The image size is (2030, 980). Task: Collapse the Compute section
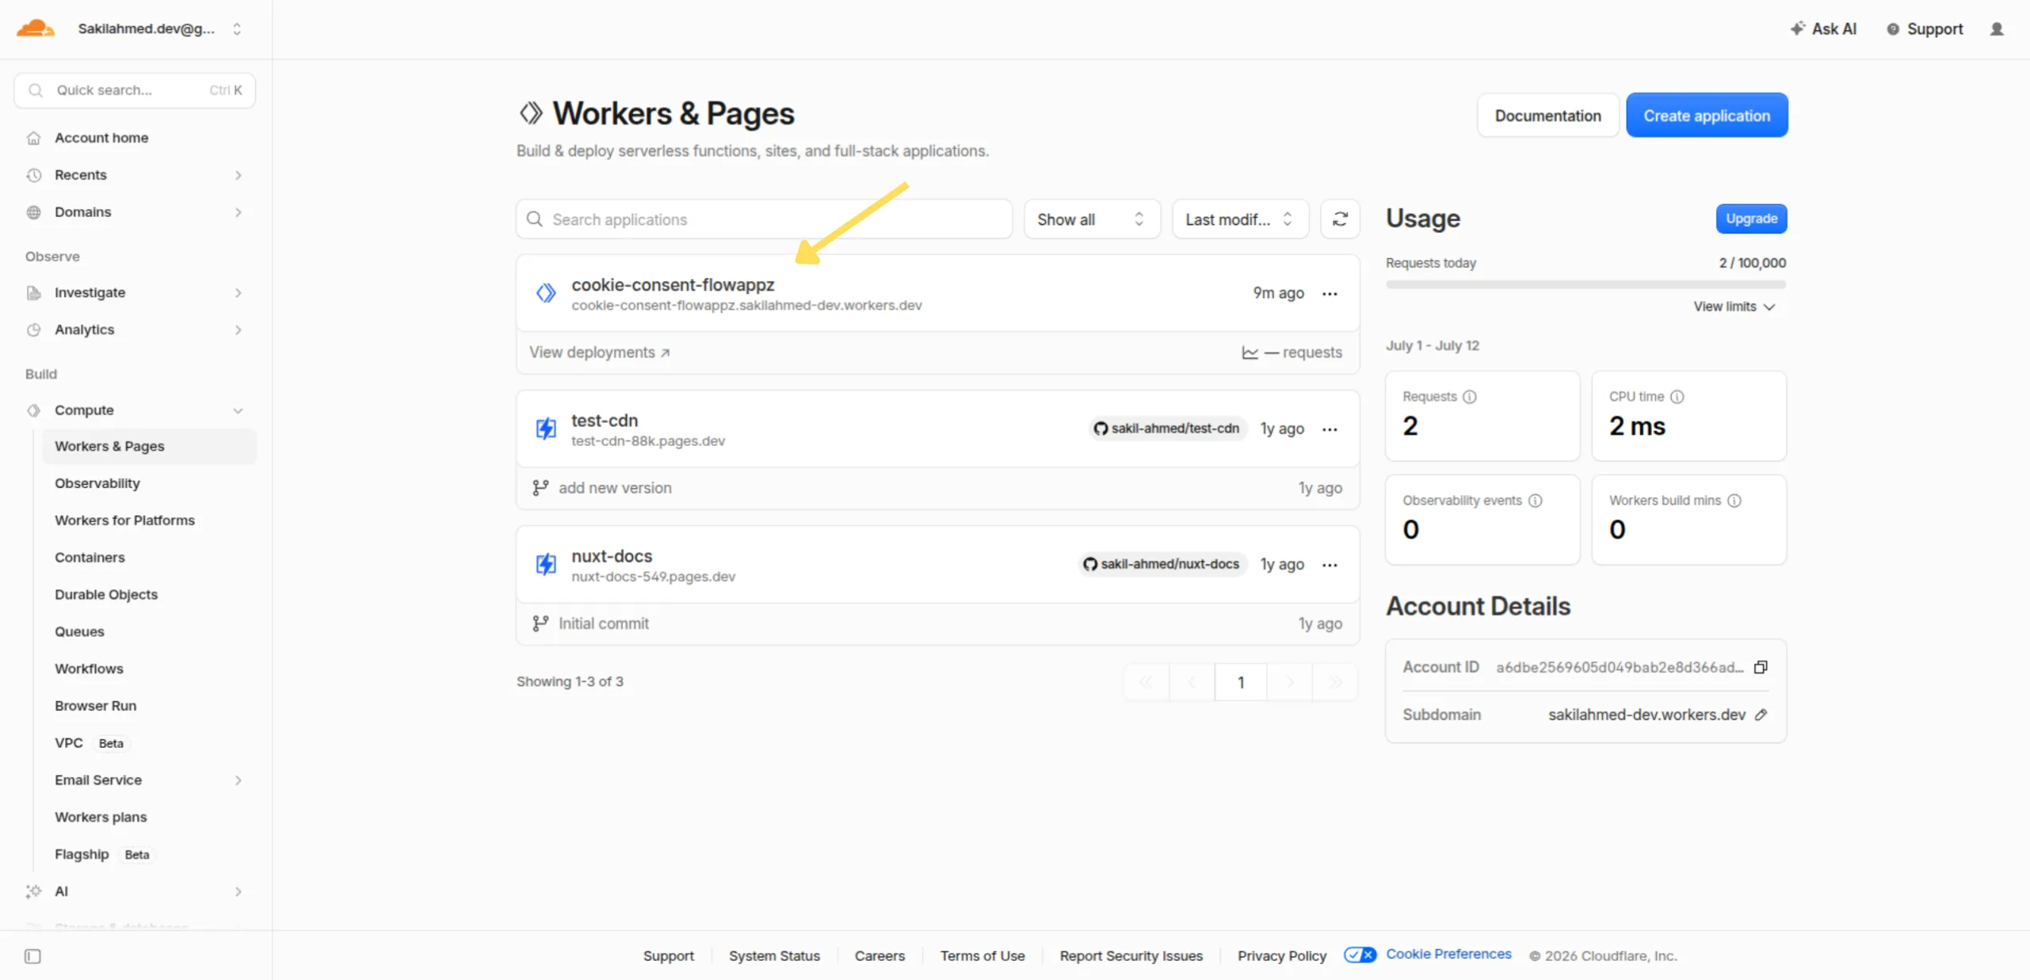tap(135, 410)
